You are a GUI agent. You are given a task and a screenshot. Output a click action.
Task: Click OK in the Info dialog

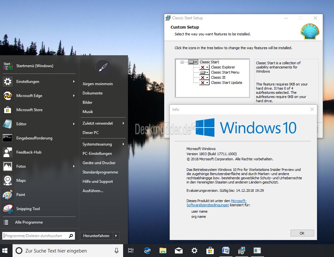tap(302, 233)
